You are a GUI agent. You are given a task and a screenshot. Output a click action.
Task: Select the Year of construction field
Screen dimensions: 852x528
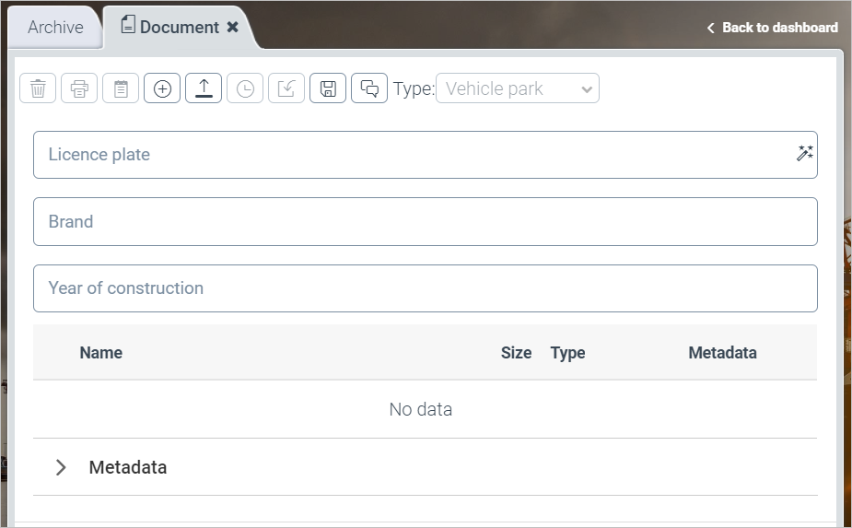click(425, 288)
